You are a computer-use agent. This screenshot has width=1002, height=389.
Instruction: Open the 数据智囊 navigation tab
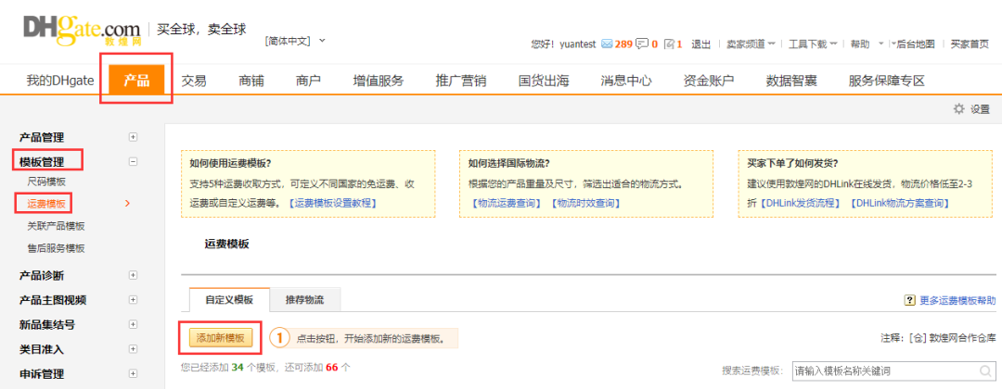click(791, 81)
